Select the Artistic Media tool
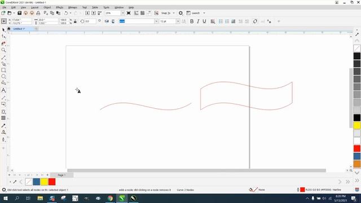The height and width of the screenshot is (203, 361). [x=3, y=64]
